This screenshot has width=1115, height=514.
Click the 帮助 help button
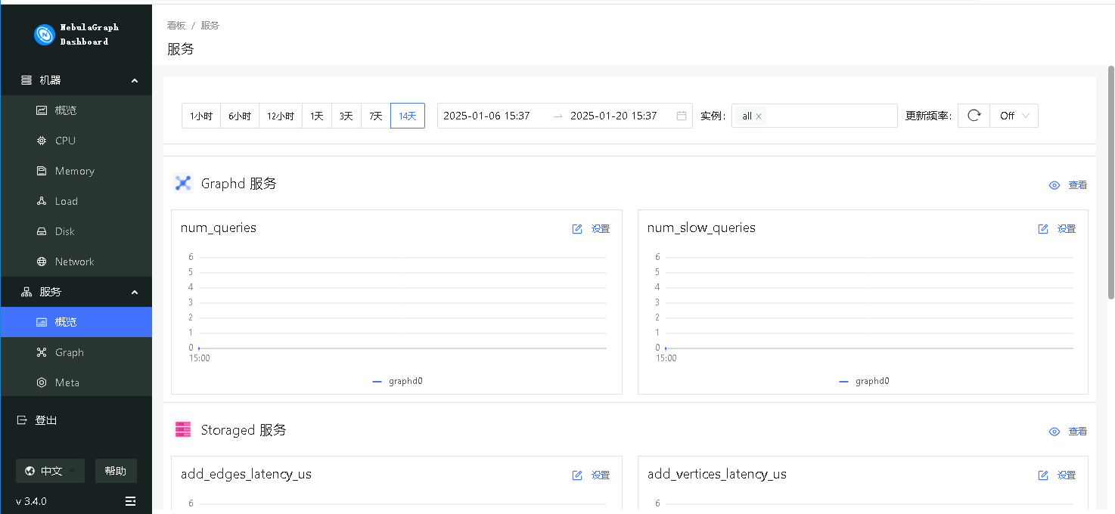pyautogui.click(x=116, y=471)
